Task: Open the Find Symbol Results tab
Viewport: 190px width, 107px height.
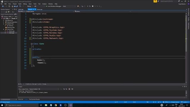Action: pos(34,99)
